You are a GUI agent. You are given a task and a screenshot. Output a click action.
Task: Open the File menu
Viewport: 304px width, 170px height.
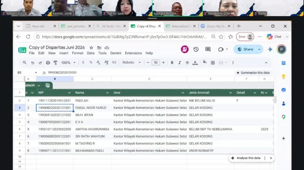(x=32, y=53)
